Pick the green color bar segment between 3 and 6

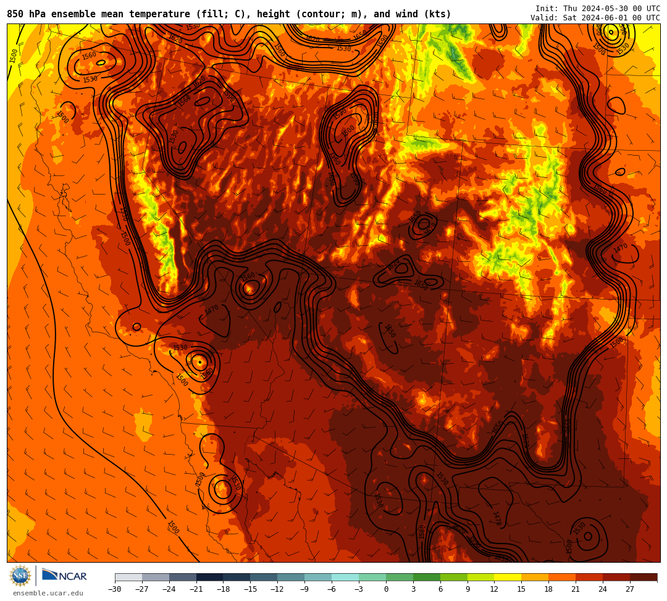(427, 577)
